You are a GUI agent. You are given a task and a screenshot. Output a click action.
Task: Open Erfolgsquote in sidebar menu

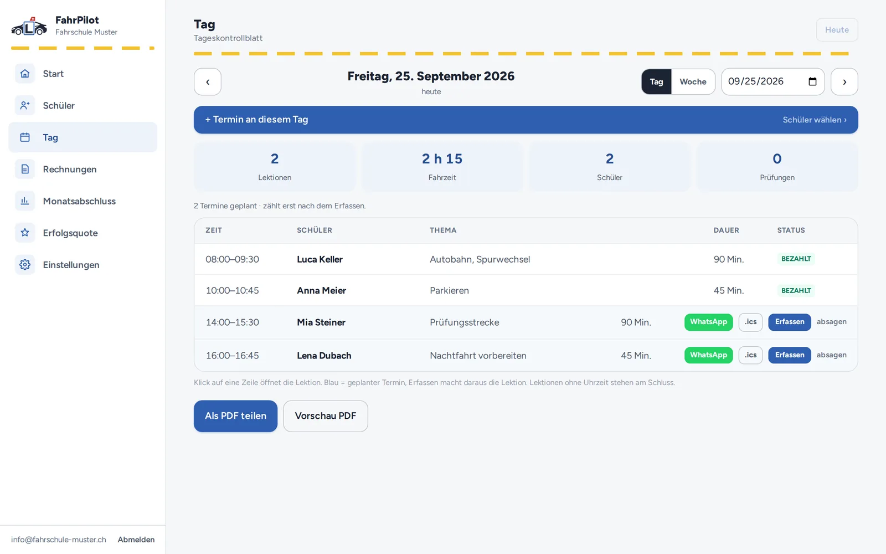click(x=83, y=233)
